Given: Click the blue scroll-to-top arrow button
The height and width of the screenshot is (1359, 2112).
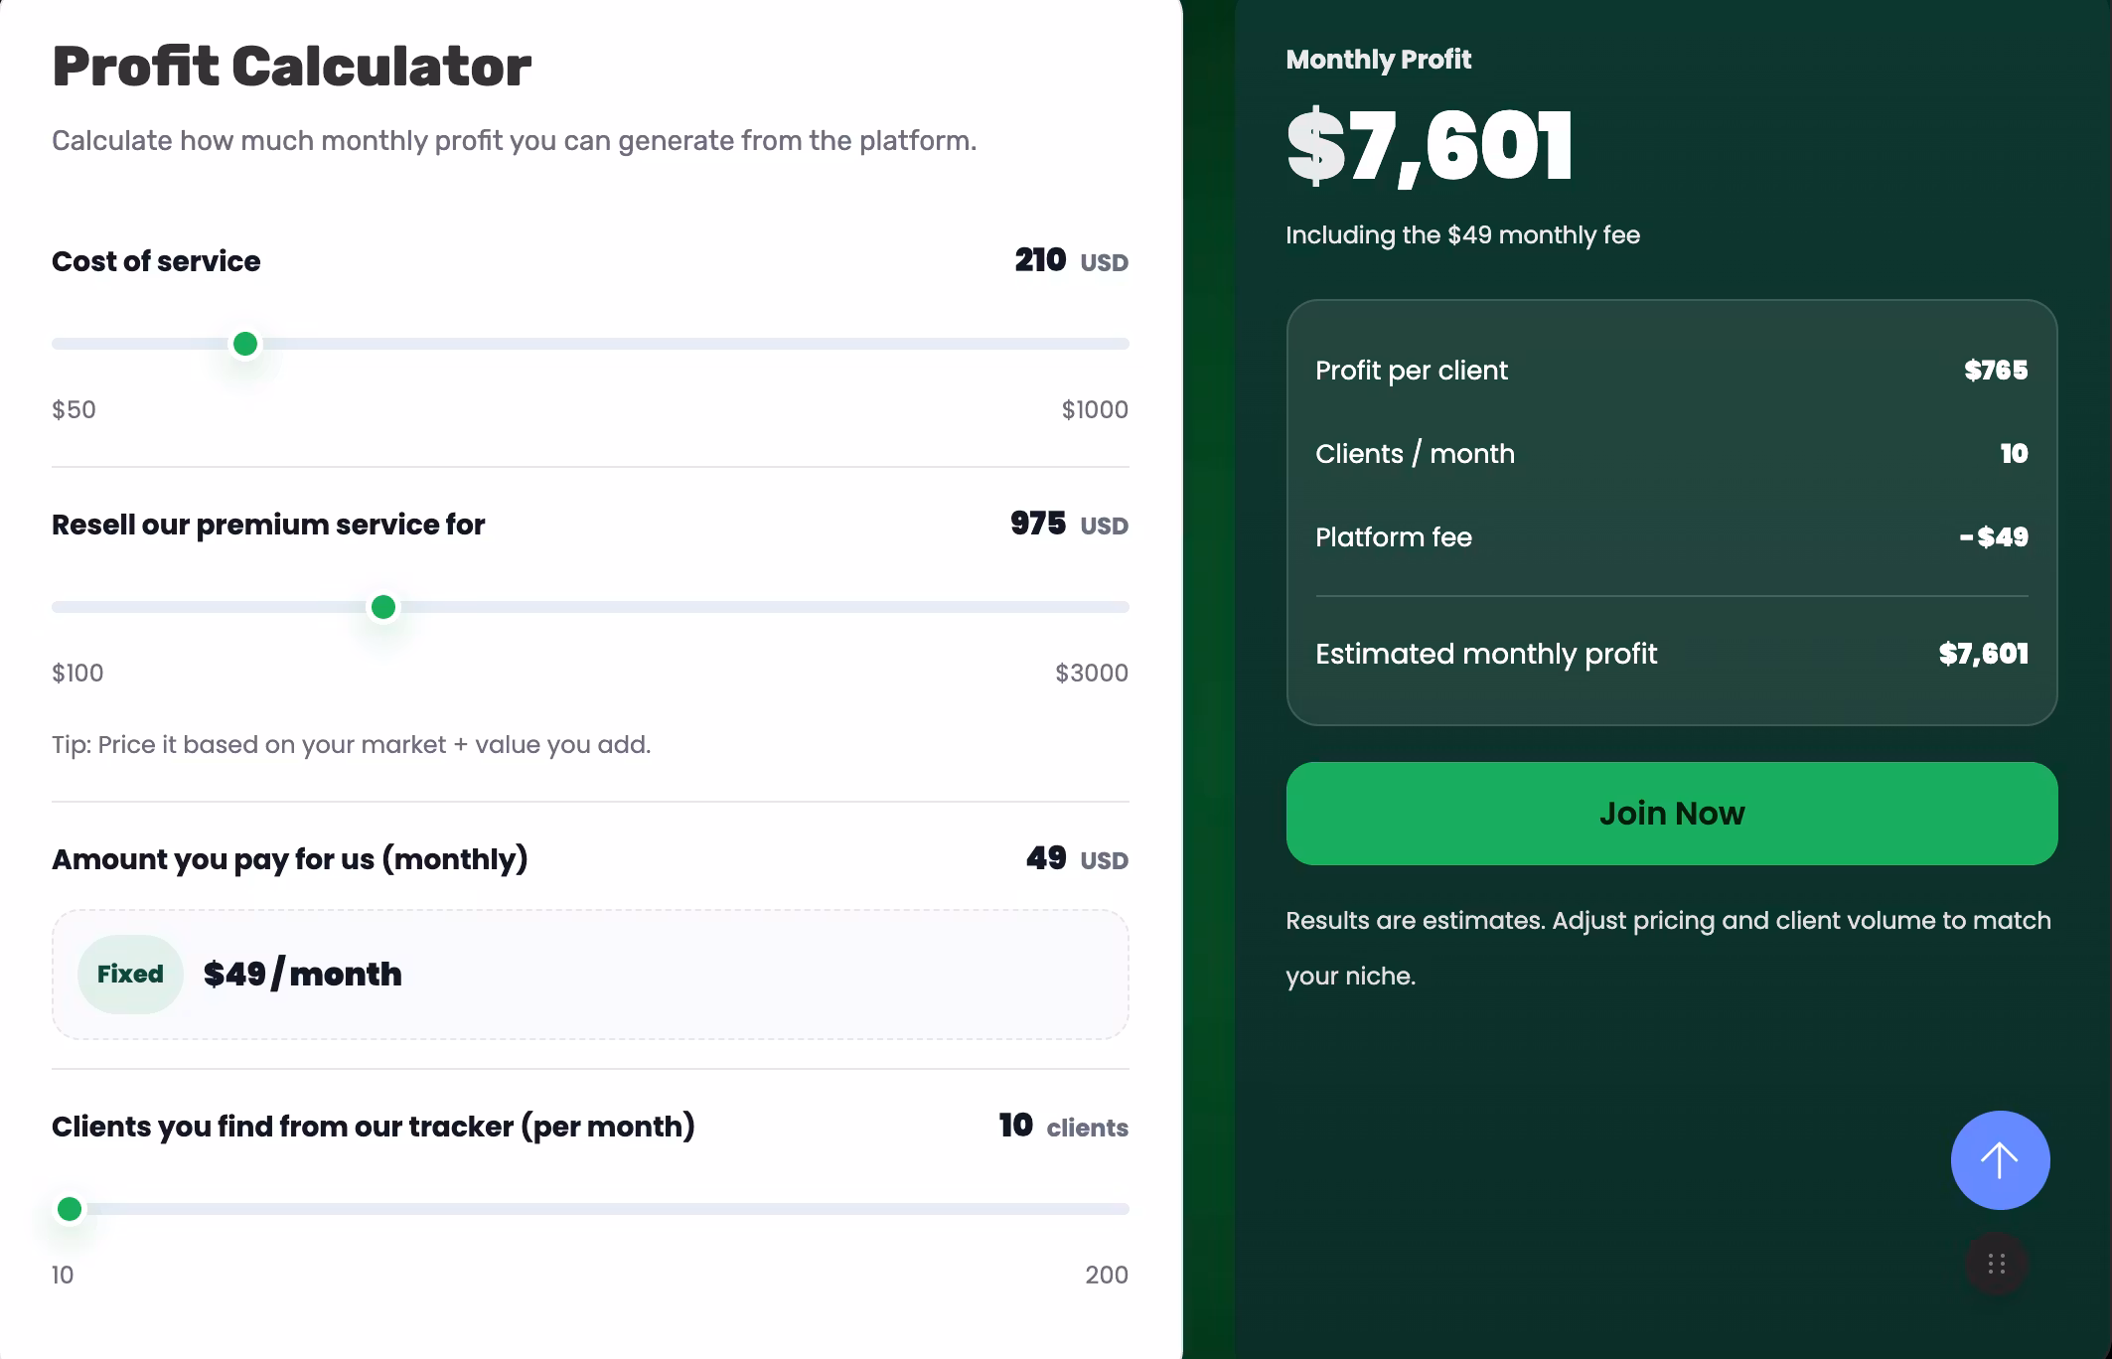Looking at the screenshot, I should [2000, 1159].
